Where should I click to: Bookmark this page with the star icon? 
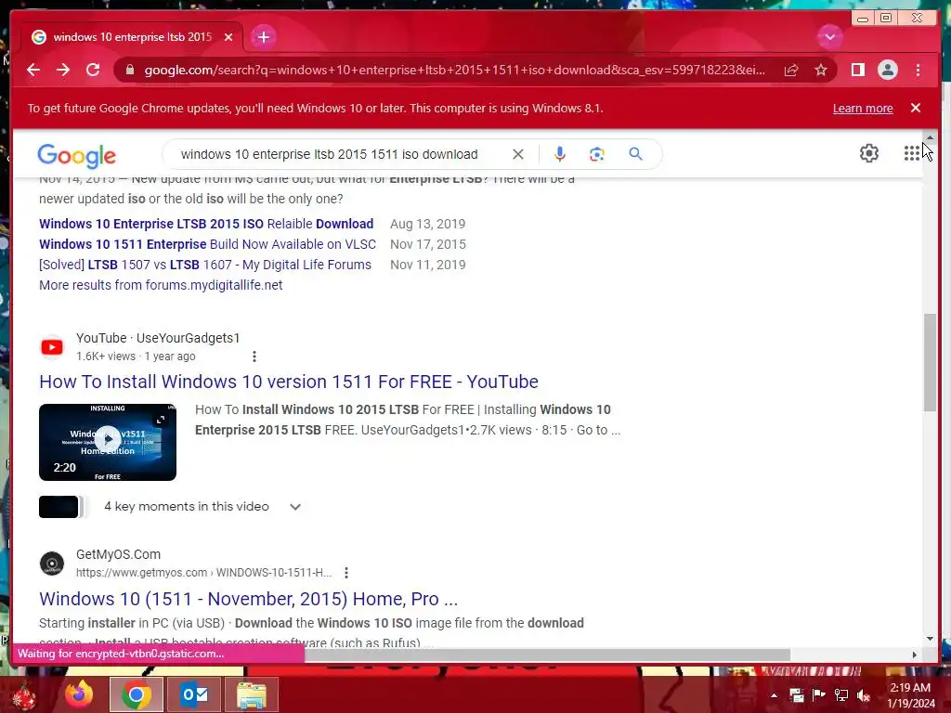821,71
